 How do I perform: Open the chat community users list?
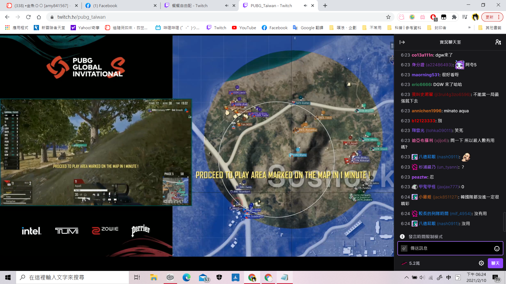click(x=498, y=42)
